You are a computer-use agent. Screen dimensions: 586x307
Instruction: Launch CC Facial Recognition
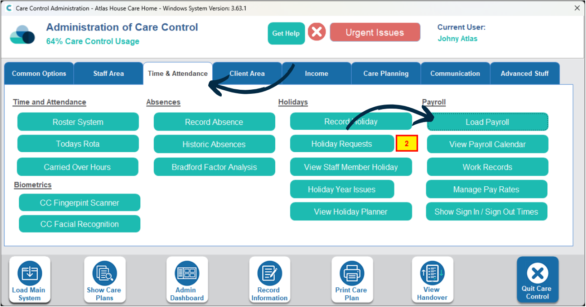coord(80,224)
